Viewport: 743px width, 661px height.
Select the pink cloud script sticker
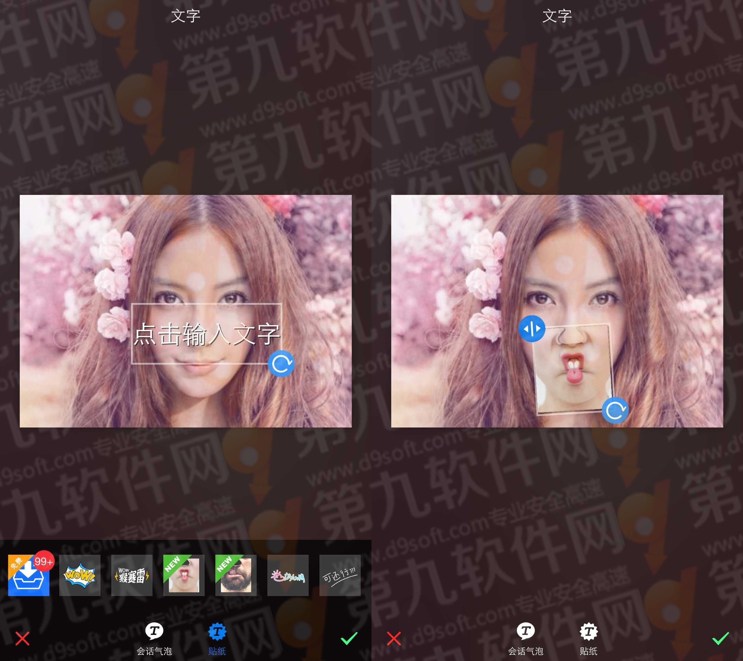(x=288, y=575)
